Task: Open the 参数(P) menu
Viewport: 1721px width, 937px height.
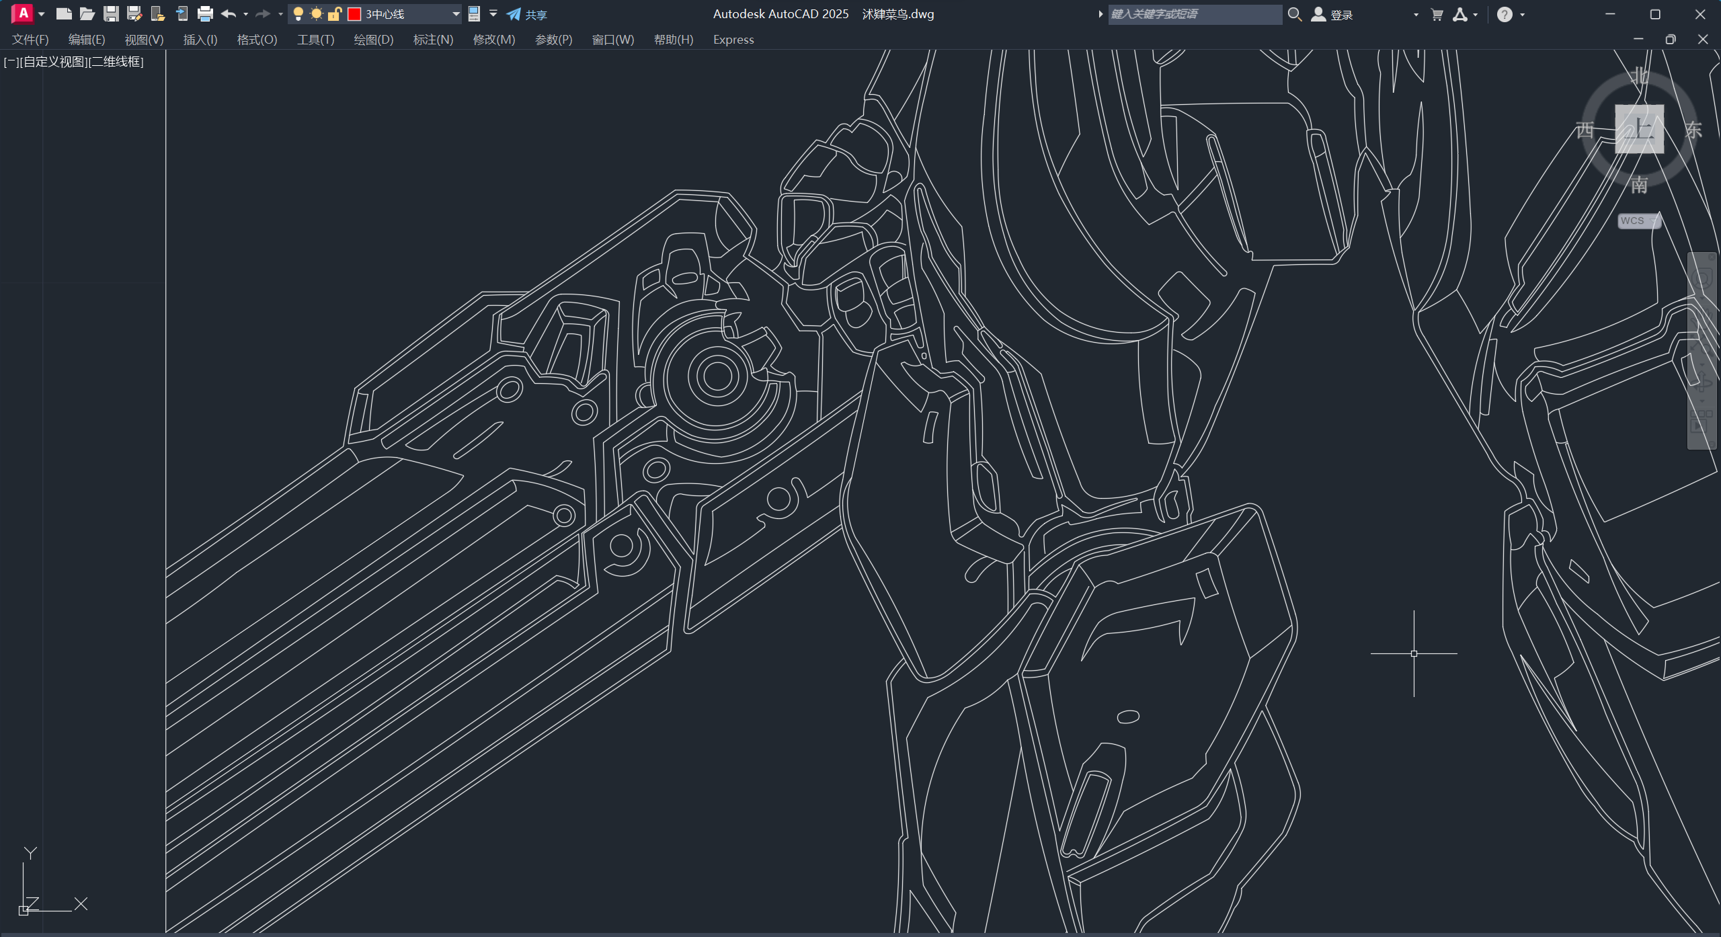Action: click(554, 40)
